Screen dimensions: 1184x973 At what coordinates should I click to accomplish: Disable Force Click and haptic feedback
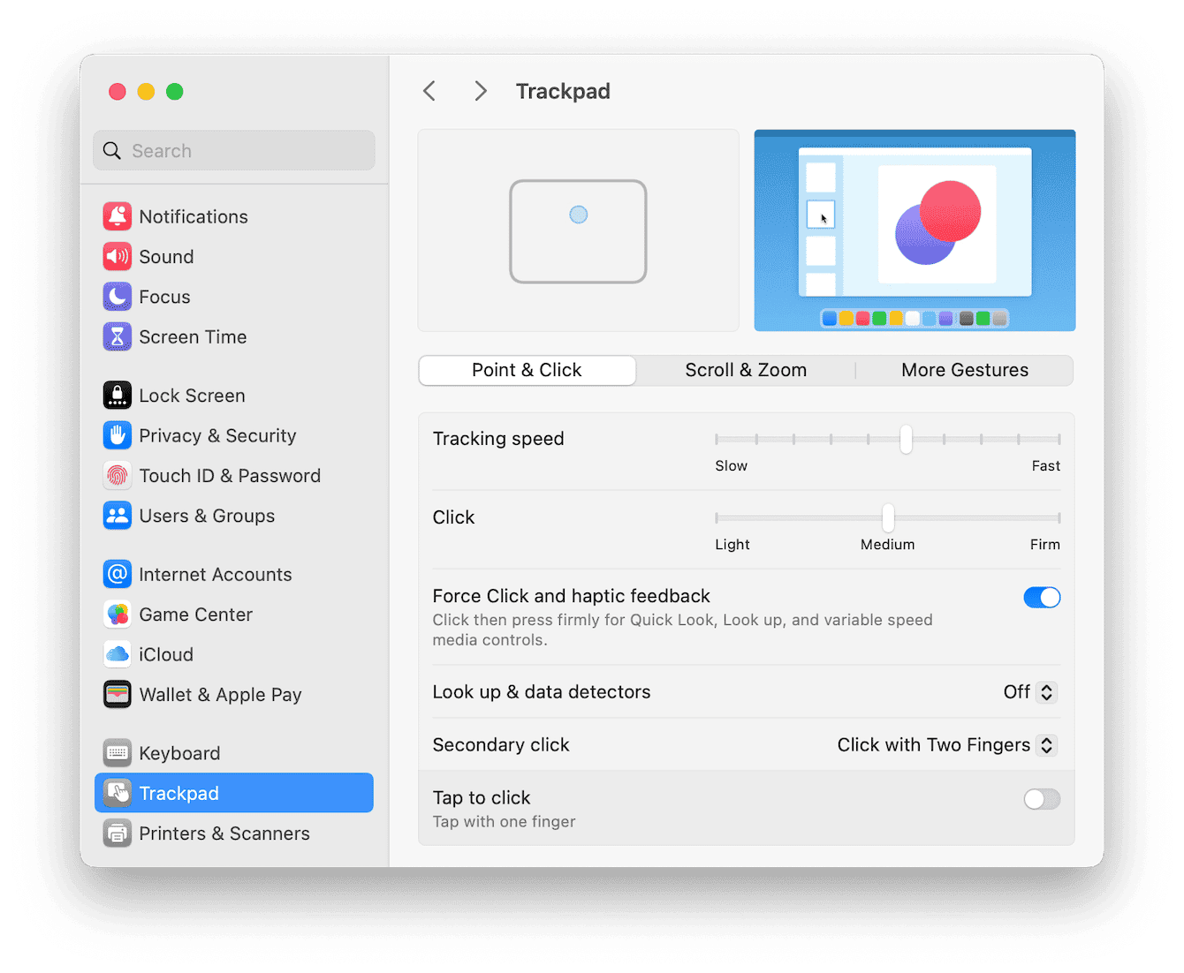1042,597
